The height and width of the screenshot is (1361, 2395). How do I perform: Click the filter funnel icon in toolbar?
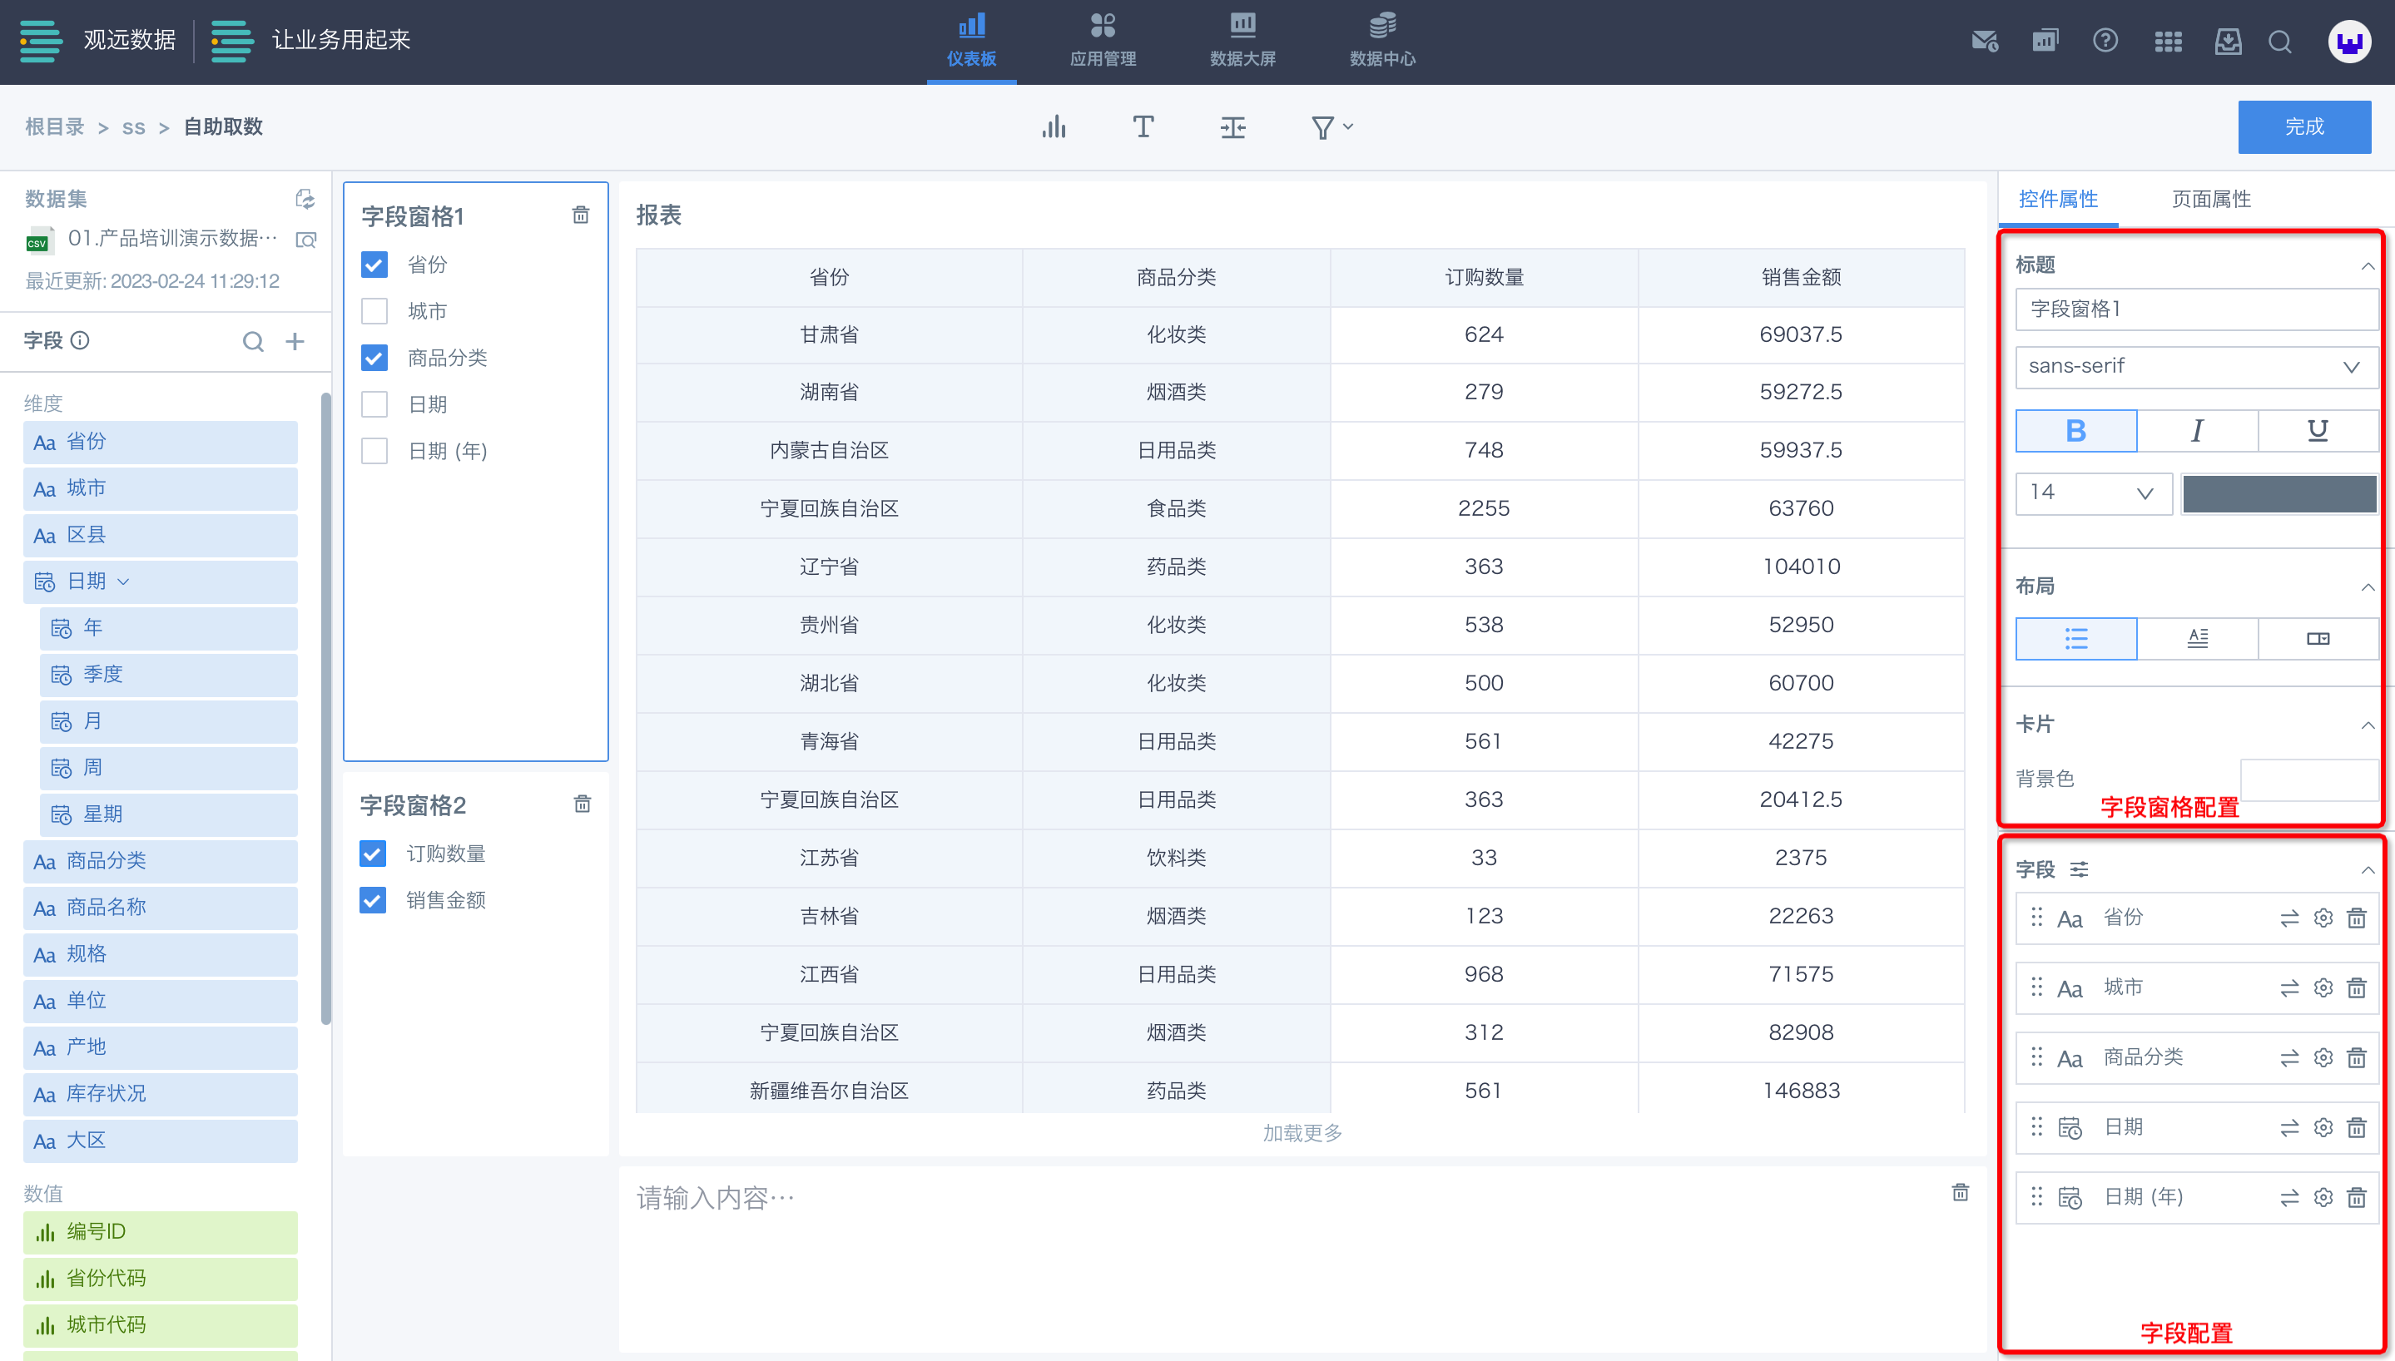tap(1323, 127)
